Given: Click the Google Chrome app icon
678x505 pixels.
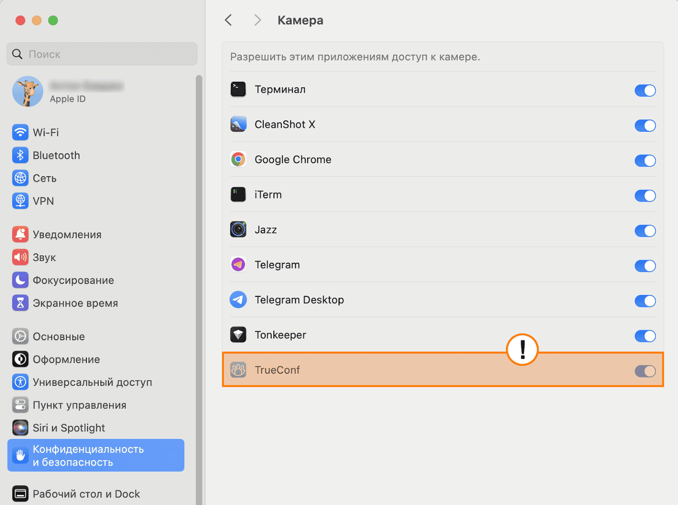Looking at the screenshot, I should (238, 160).
